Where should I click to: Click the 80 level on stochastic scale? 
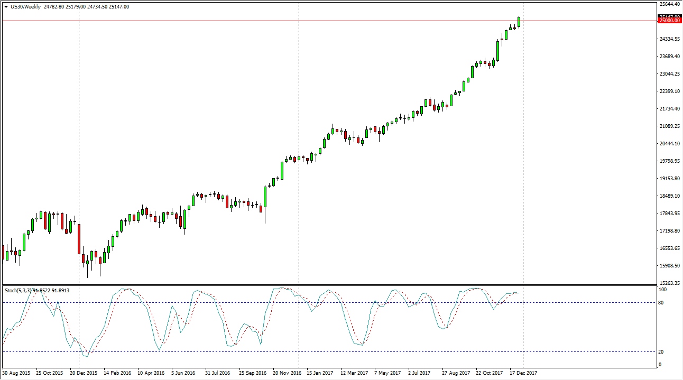pos(662,303)
